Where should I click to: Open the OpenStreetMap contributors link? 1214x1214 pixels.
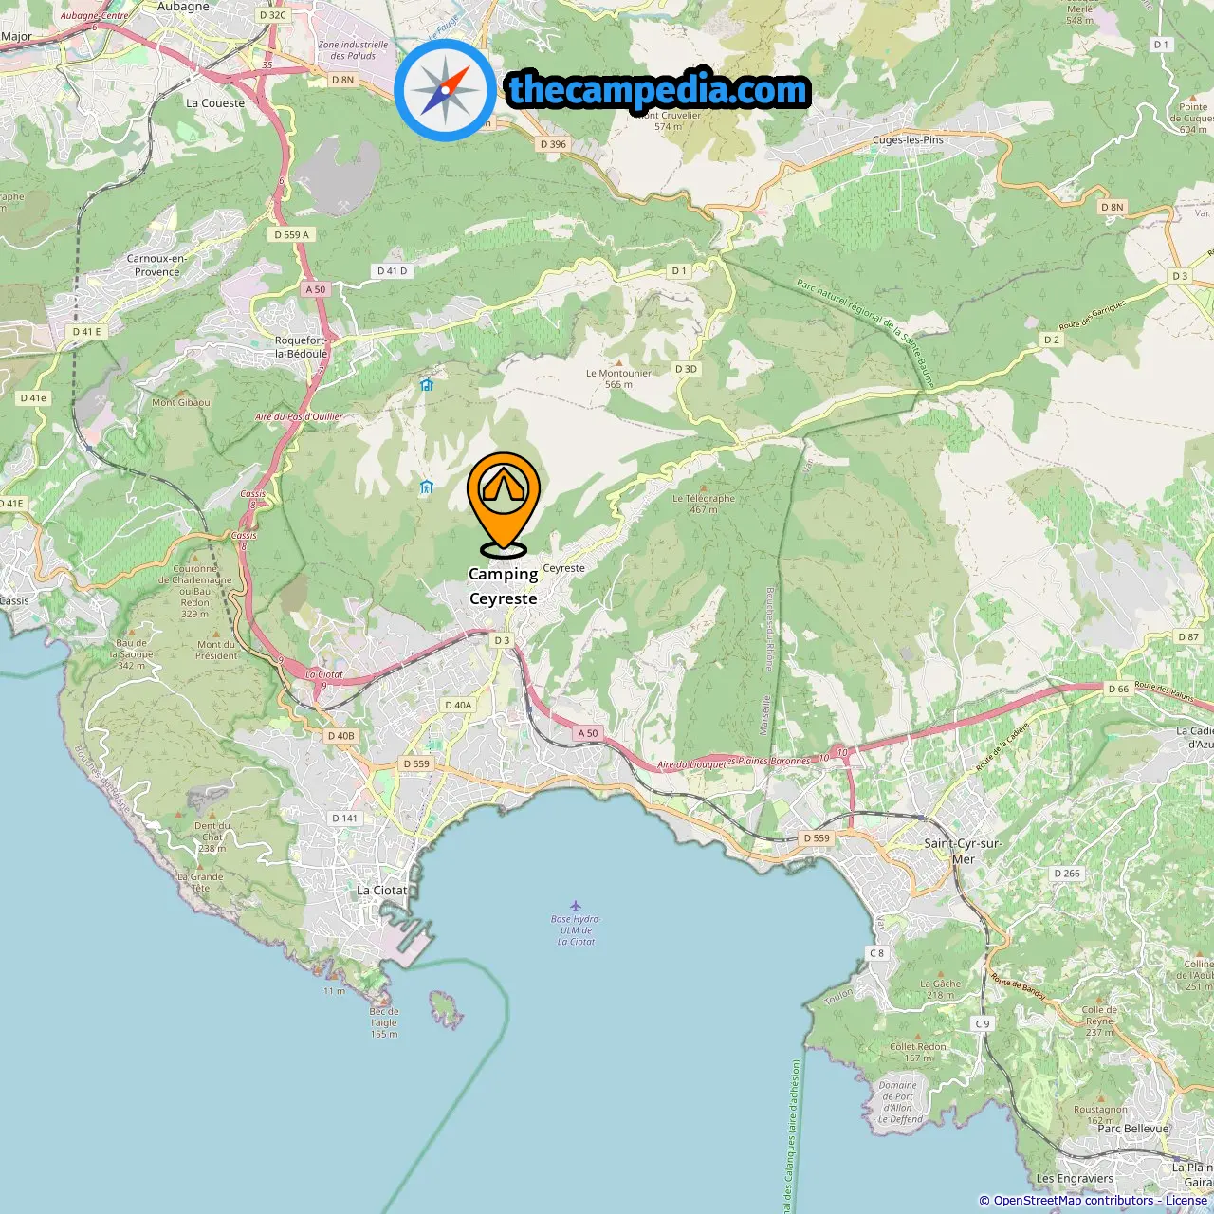click(x=1073, y=1201)
